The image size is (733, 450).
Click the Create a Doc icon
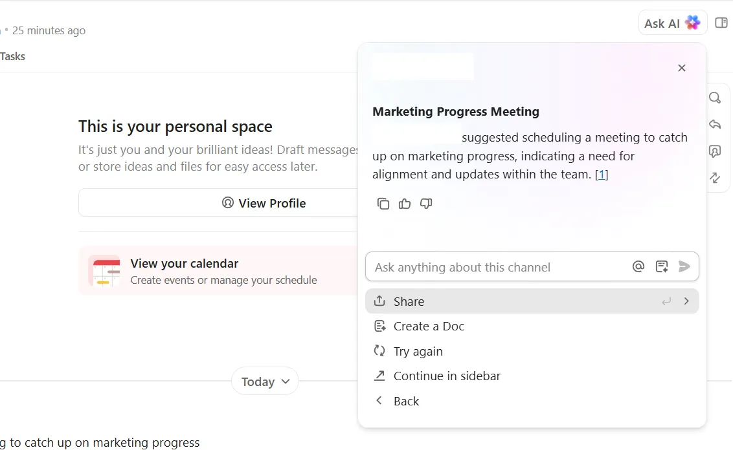(379, 326)
